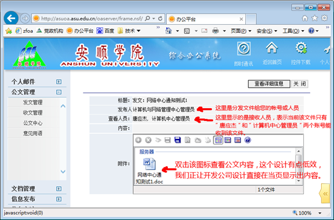Open the IE Home icon at top right
Image resolution: width=334 pixels, height=220 pixels.
tap(305, 18)
